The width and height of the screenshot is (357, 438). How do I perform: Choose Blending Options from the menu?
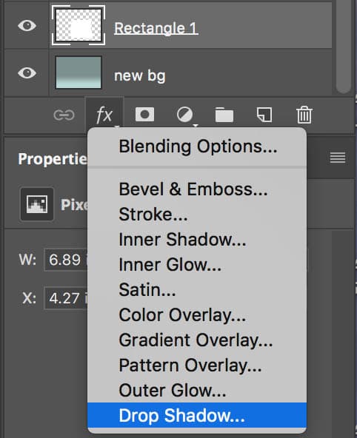197,146
